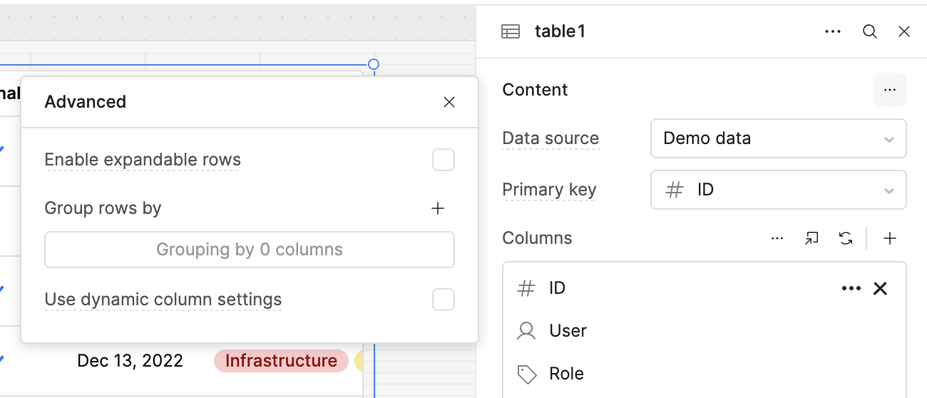Close the table1 inspector panel
Image resolution: width=927 pixels, height=398 pixels.
click(904, 31)
